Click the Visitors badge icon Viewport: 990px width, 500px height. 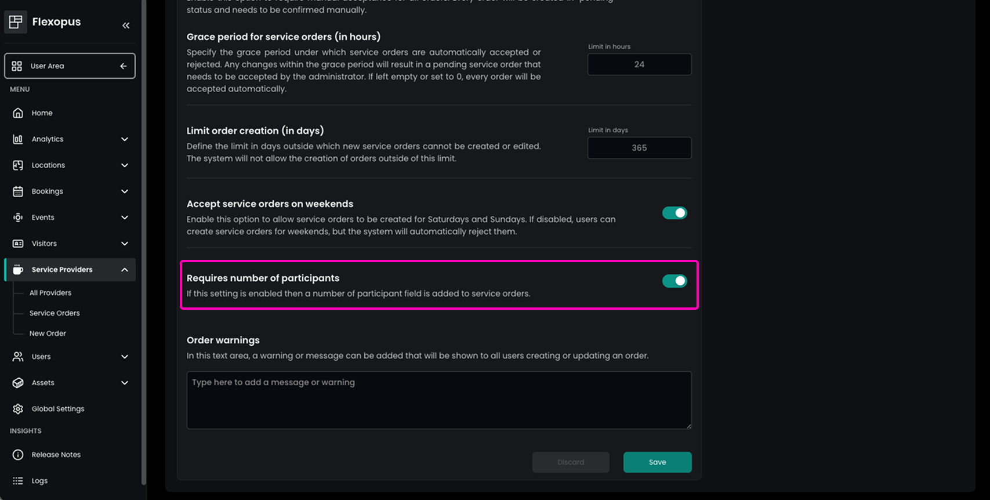tap(18, 244)
